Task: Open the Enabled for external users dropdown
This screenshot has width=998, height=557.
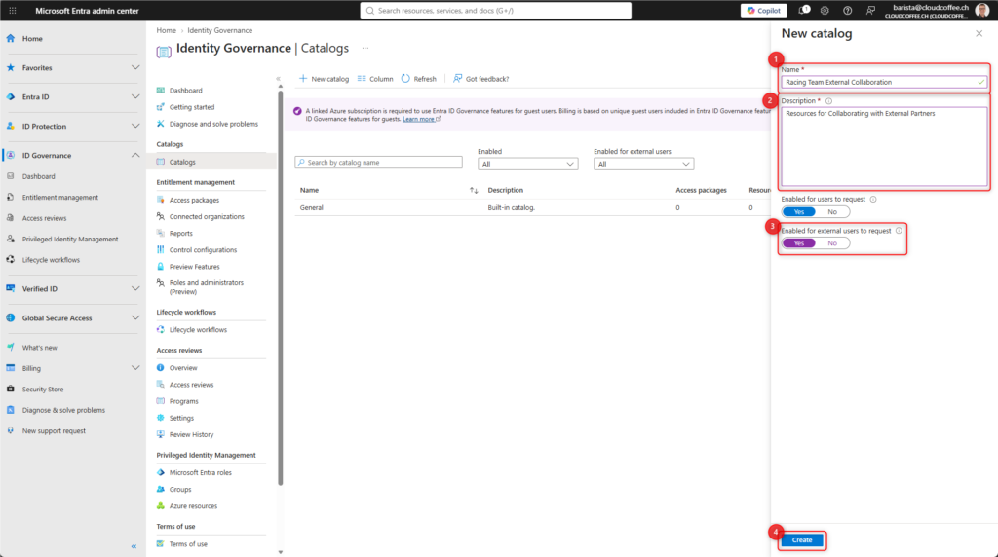Action: (643, 164)
